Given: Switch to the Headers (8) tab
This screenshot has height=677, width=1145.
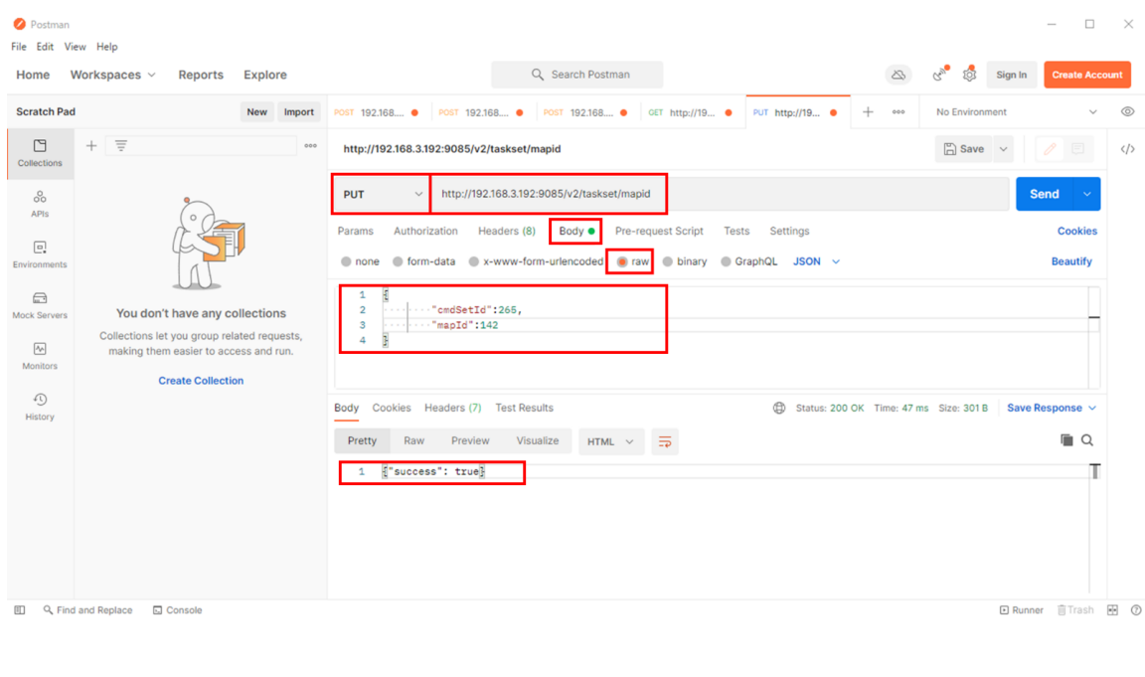Looking at the screenshot, I should (x=506, y=231).
